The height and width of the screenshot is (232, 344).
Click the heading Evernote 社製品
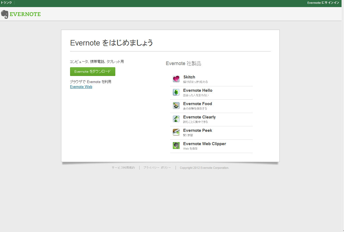pyautogui.click(x=183, y=63)
